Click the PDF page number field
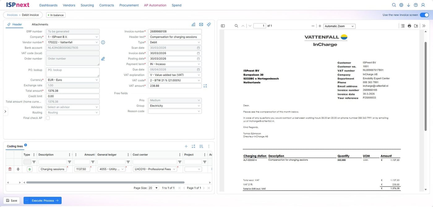The width and height of the screenshot is (433, 207). pos(260,26)
